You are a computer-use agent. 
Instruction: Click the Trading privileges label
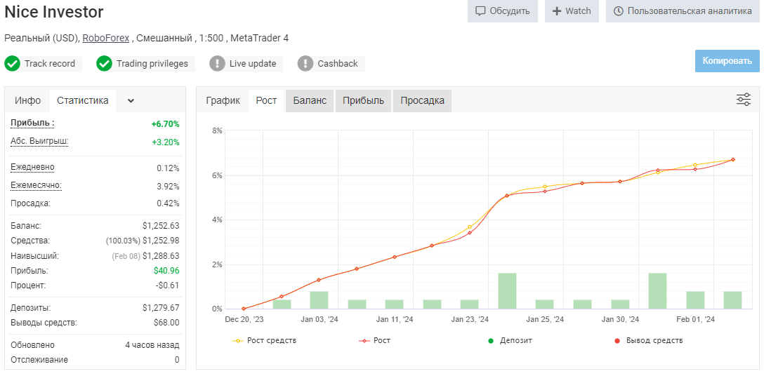[152, 64]
